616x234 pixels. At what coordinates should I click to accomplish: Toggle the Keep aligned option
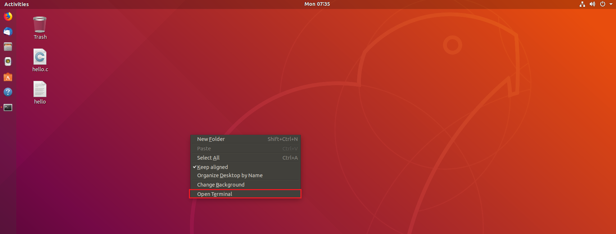245,167
